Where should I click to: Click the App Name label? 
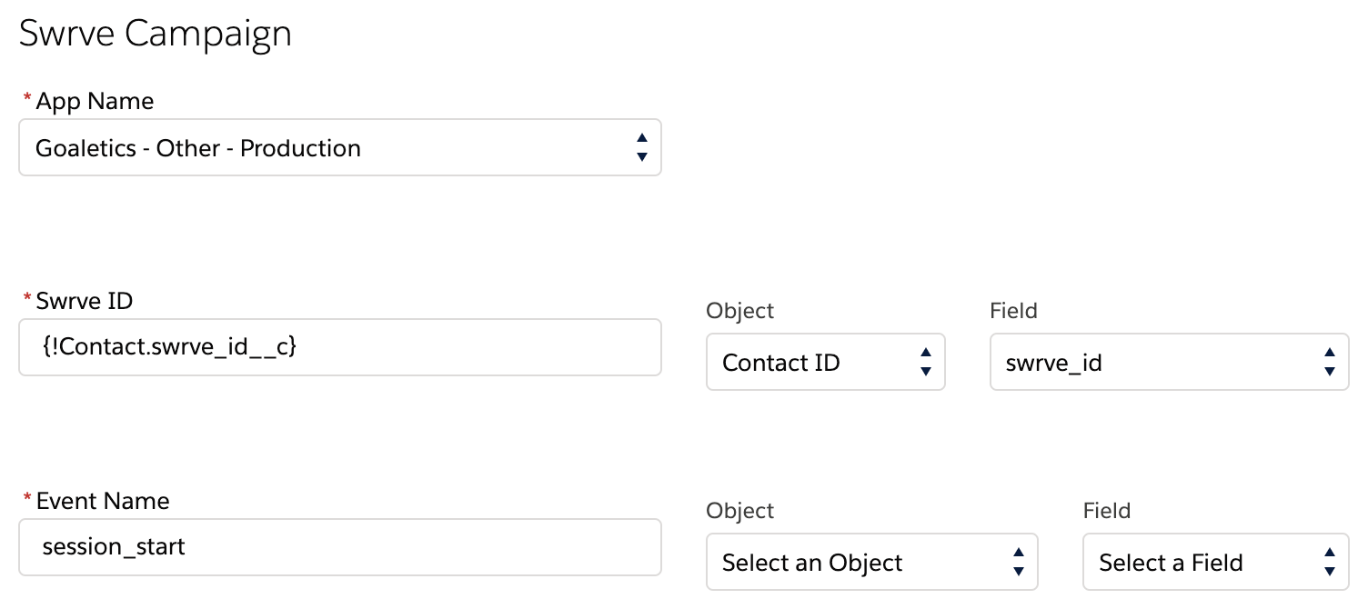[95, 101]
